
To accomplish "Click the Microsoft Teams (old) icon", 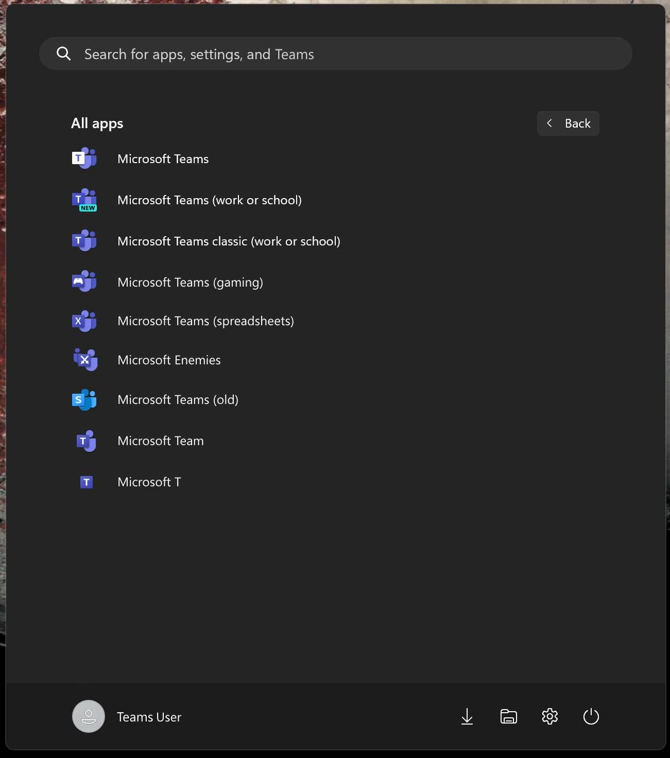I will click(x=84, y=400).
